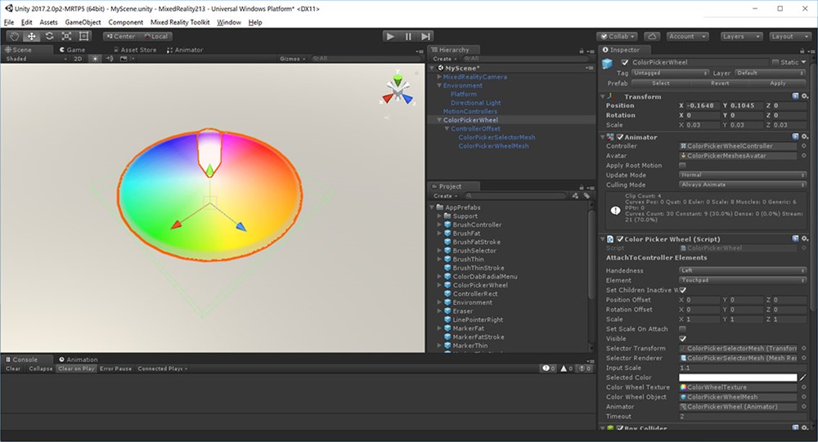Click the white Selected Color swatch
The image size is (818, 442).
coord(737,377)
